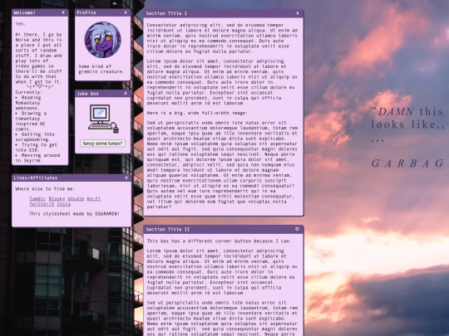Click the 'Currently:' label
This screenshot has width=449, height=336.
28,92
